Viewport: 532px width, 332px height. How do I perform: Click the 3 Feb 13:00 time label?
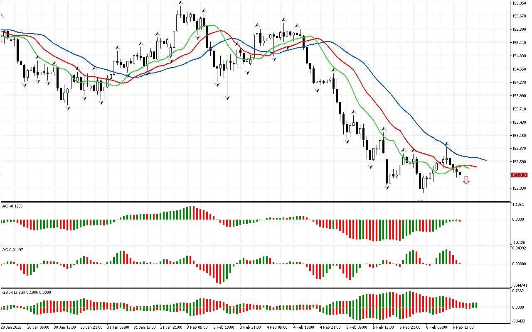(x=223, y=327)
